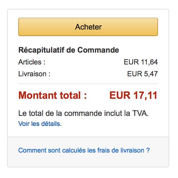Click the word détails in the blue link
This screenshot has width=178, height=178.
(x=52, y=124)
